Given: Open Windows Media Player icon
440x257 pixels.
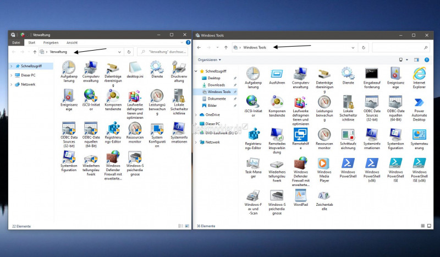Looking at the screenshot, I should [324, 170].
